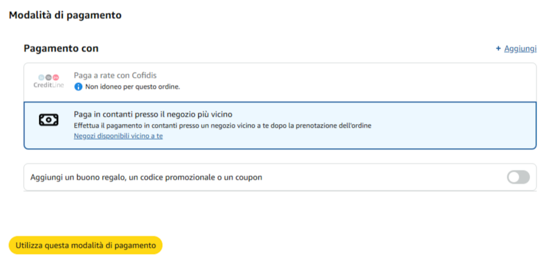Click the CreditLine logo
The width and height of the screenshot is (555, 269).
pos(49,81)
